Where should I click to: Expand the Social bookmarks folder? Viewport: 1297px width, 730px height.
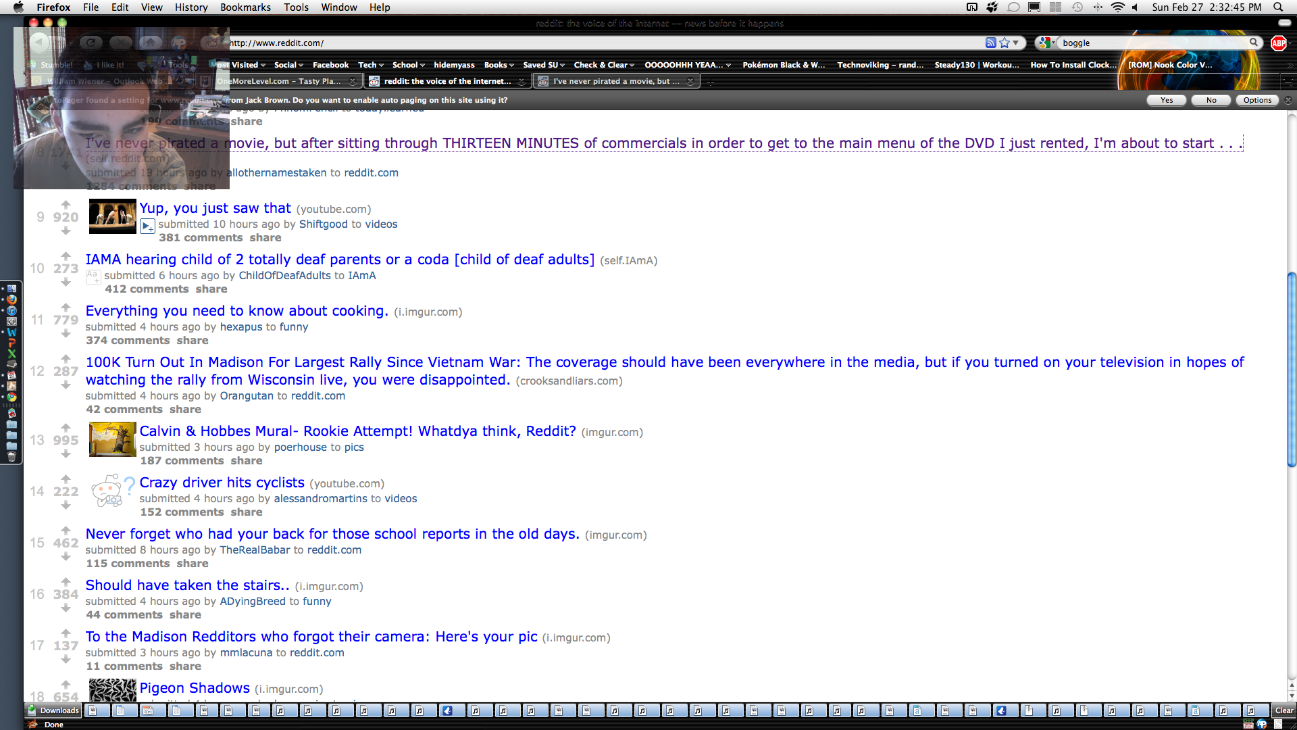pos(288,65)
